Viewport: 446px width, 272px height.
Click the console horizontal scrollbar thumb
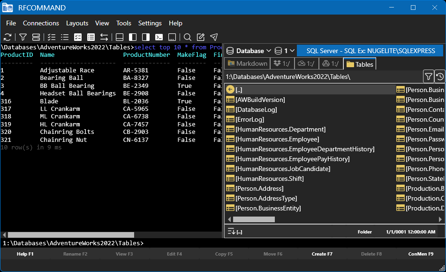pyautogui.click(x=71, y=235)
